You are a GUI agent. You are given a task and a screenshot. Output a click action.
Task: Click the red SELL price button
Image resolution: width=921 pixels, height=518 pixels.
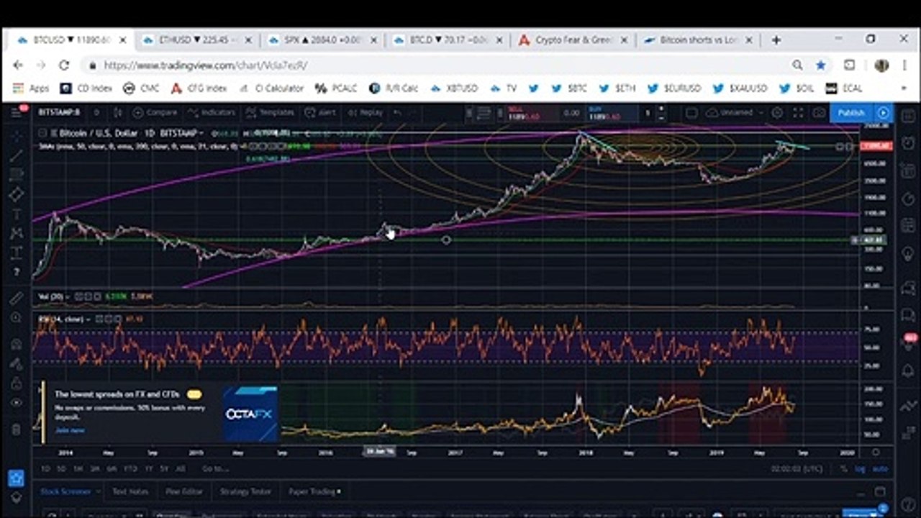click(531, 113)
